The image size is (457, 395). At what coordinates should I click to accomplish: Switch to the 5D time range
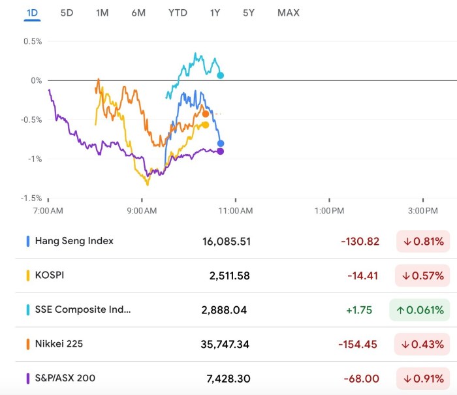click(x=67, y=13)
